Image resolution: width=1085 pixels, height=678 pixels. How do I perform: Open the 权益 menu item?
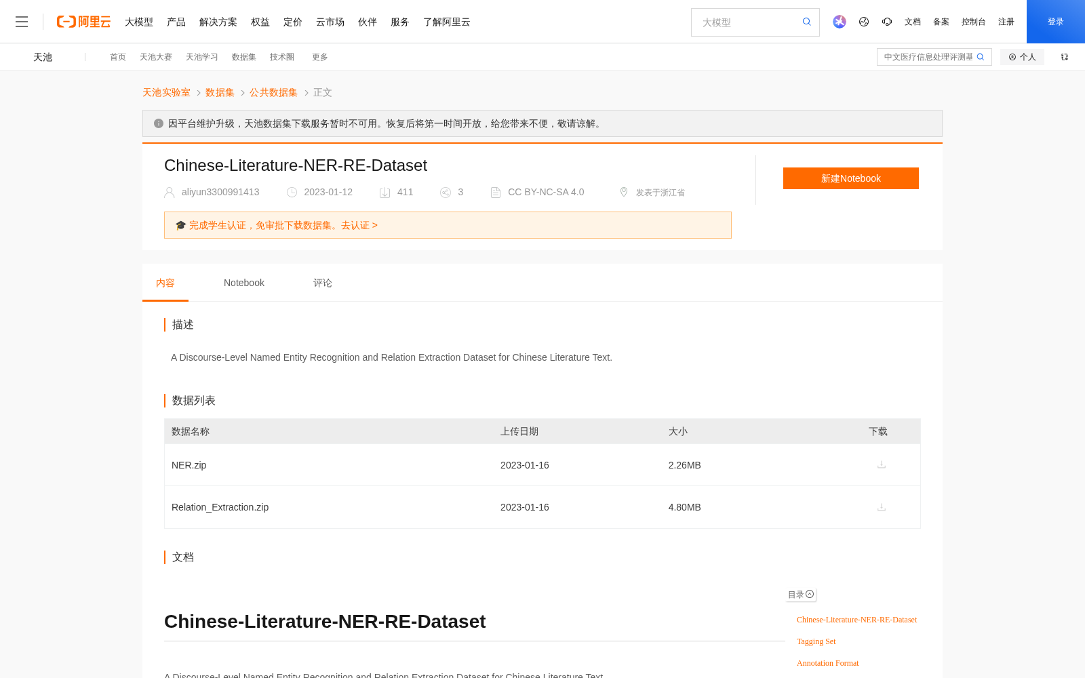click(x=260, y=22)
